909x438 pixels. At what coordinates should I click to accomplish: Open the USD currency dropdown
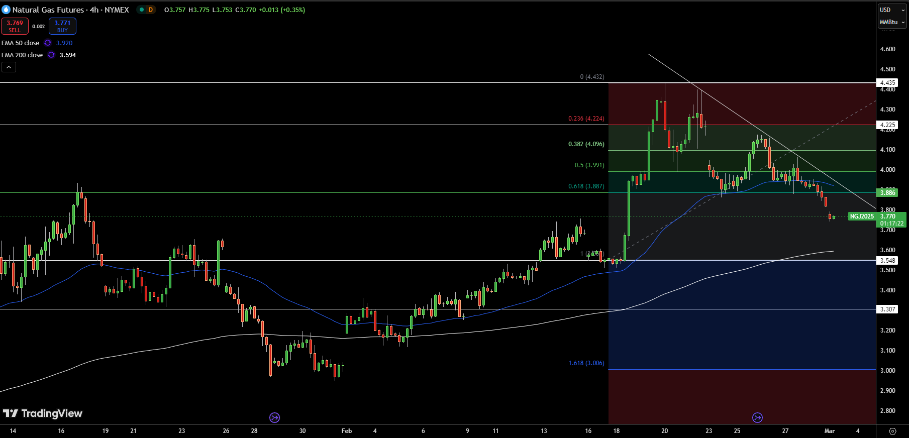pyautogui.click(x=892, y=10)
